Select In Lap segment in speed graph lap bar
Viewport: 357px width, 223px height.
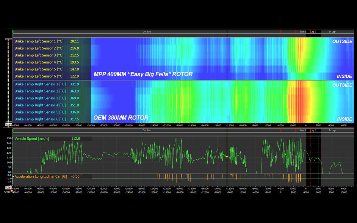[332, 130]
